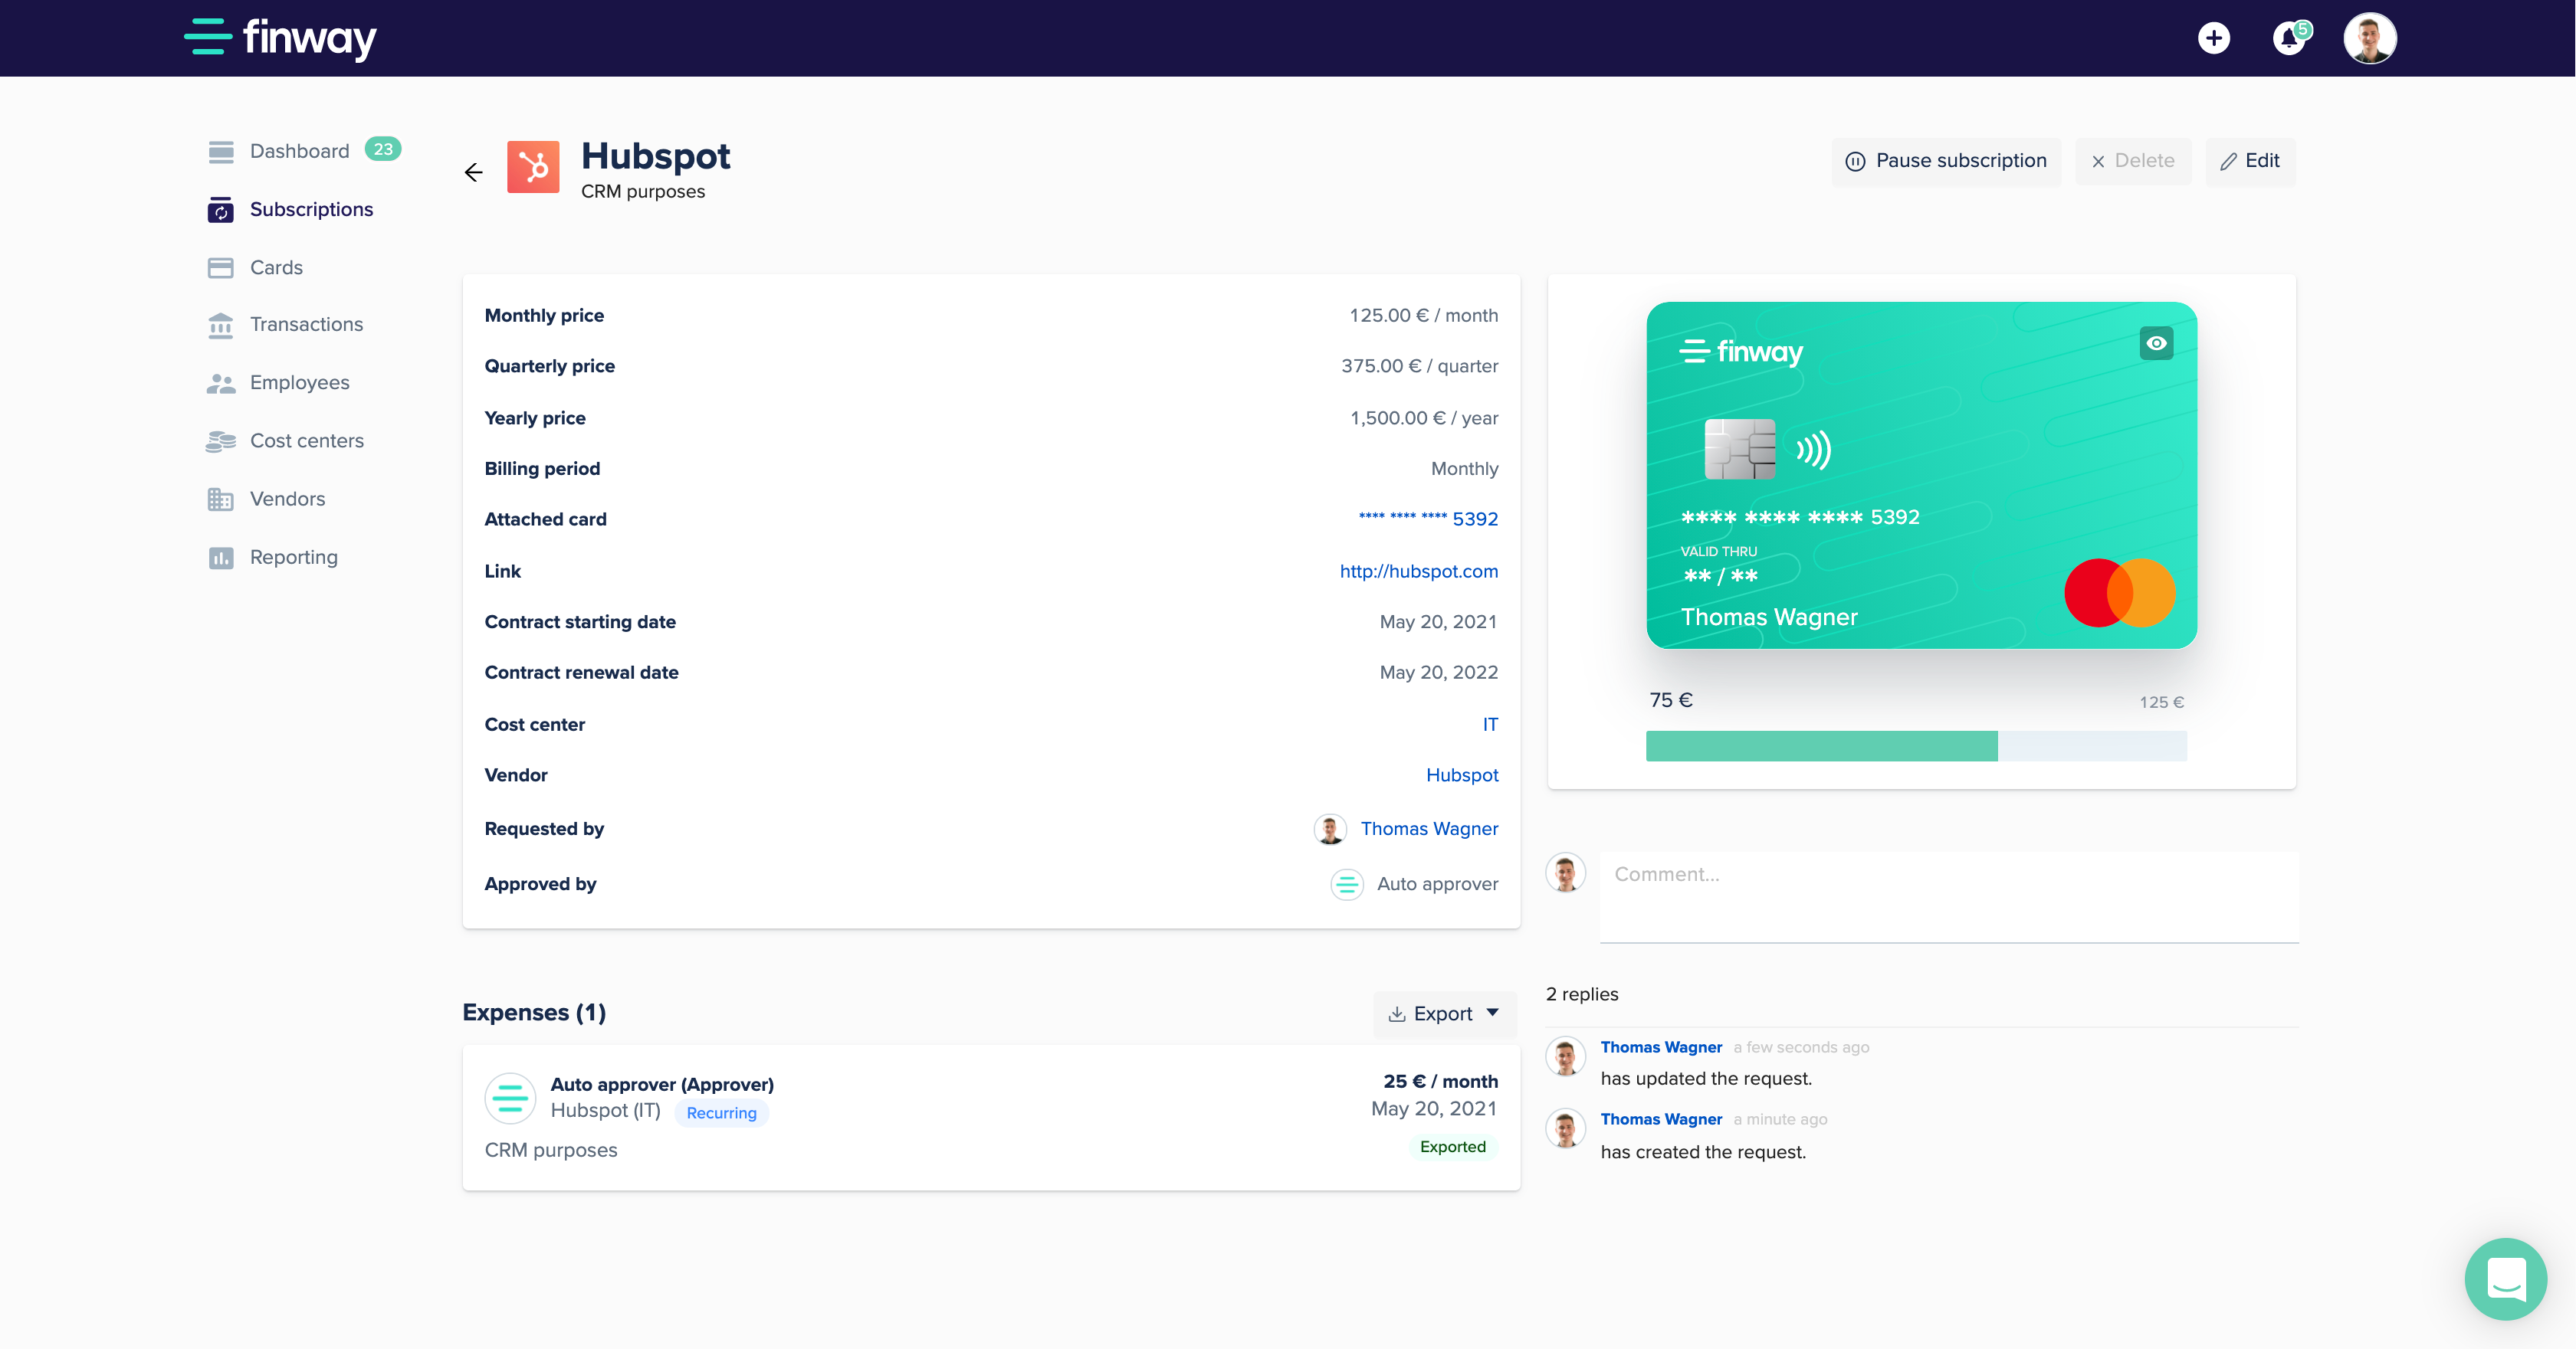Open the http://hubspot.com link
The image size is (2576, 1349).
coord(1418,571)
